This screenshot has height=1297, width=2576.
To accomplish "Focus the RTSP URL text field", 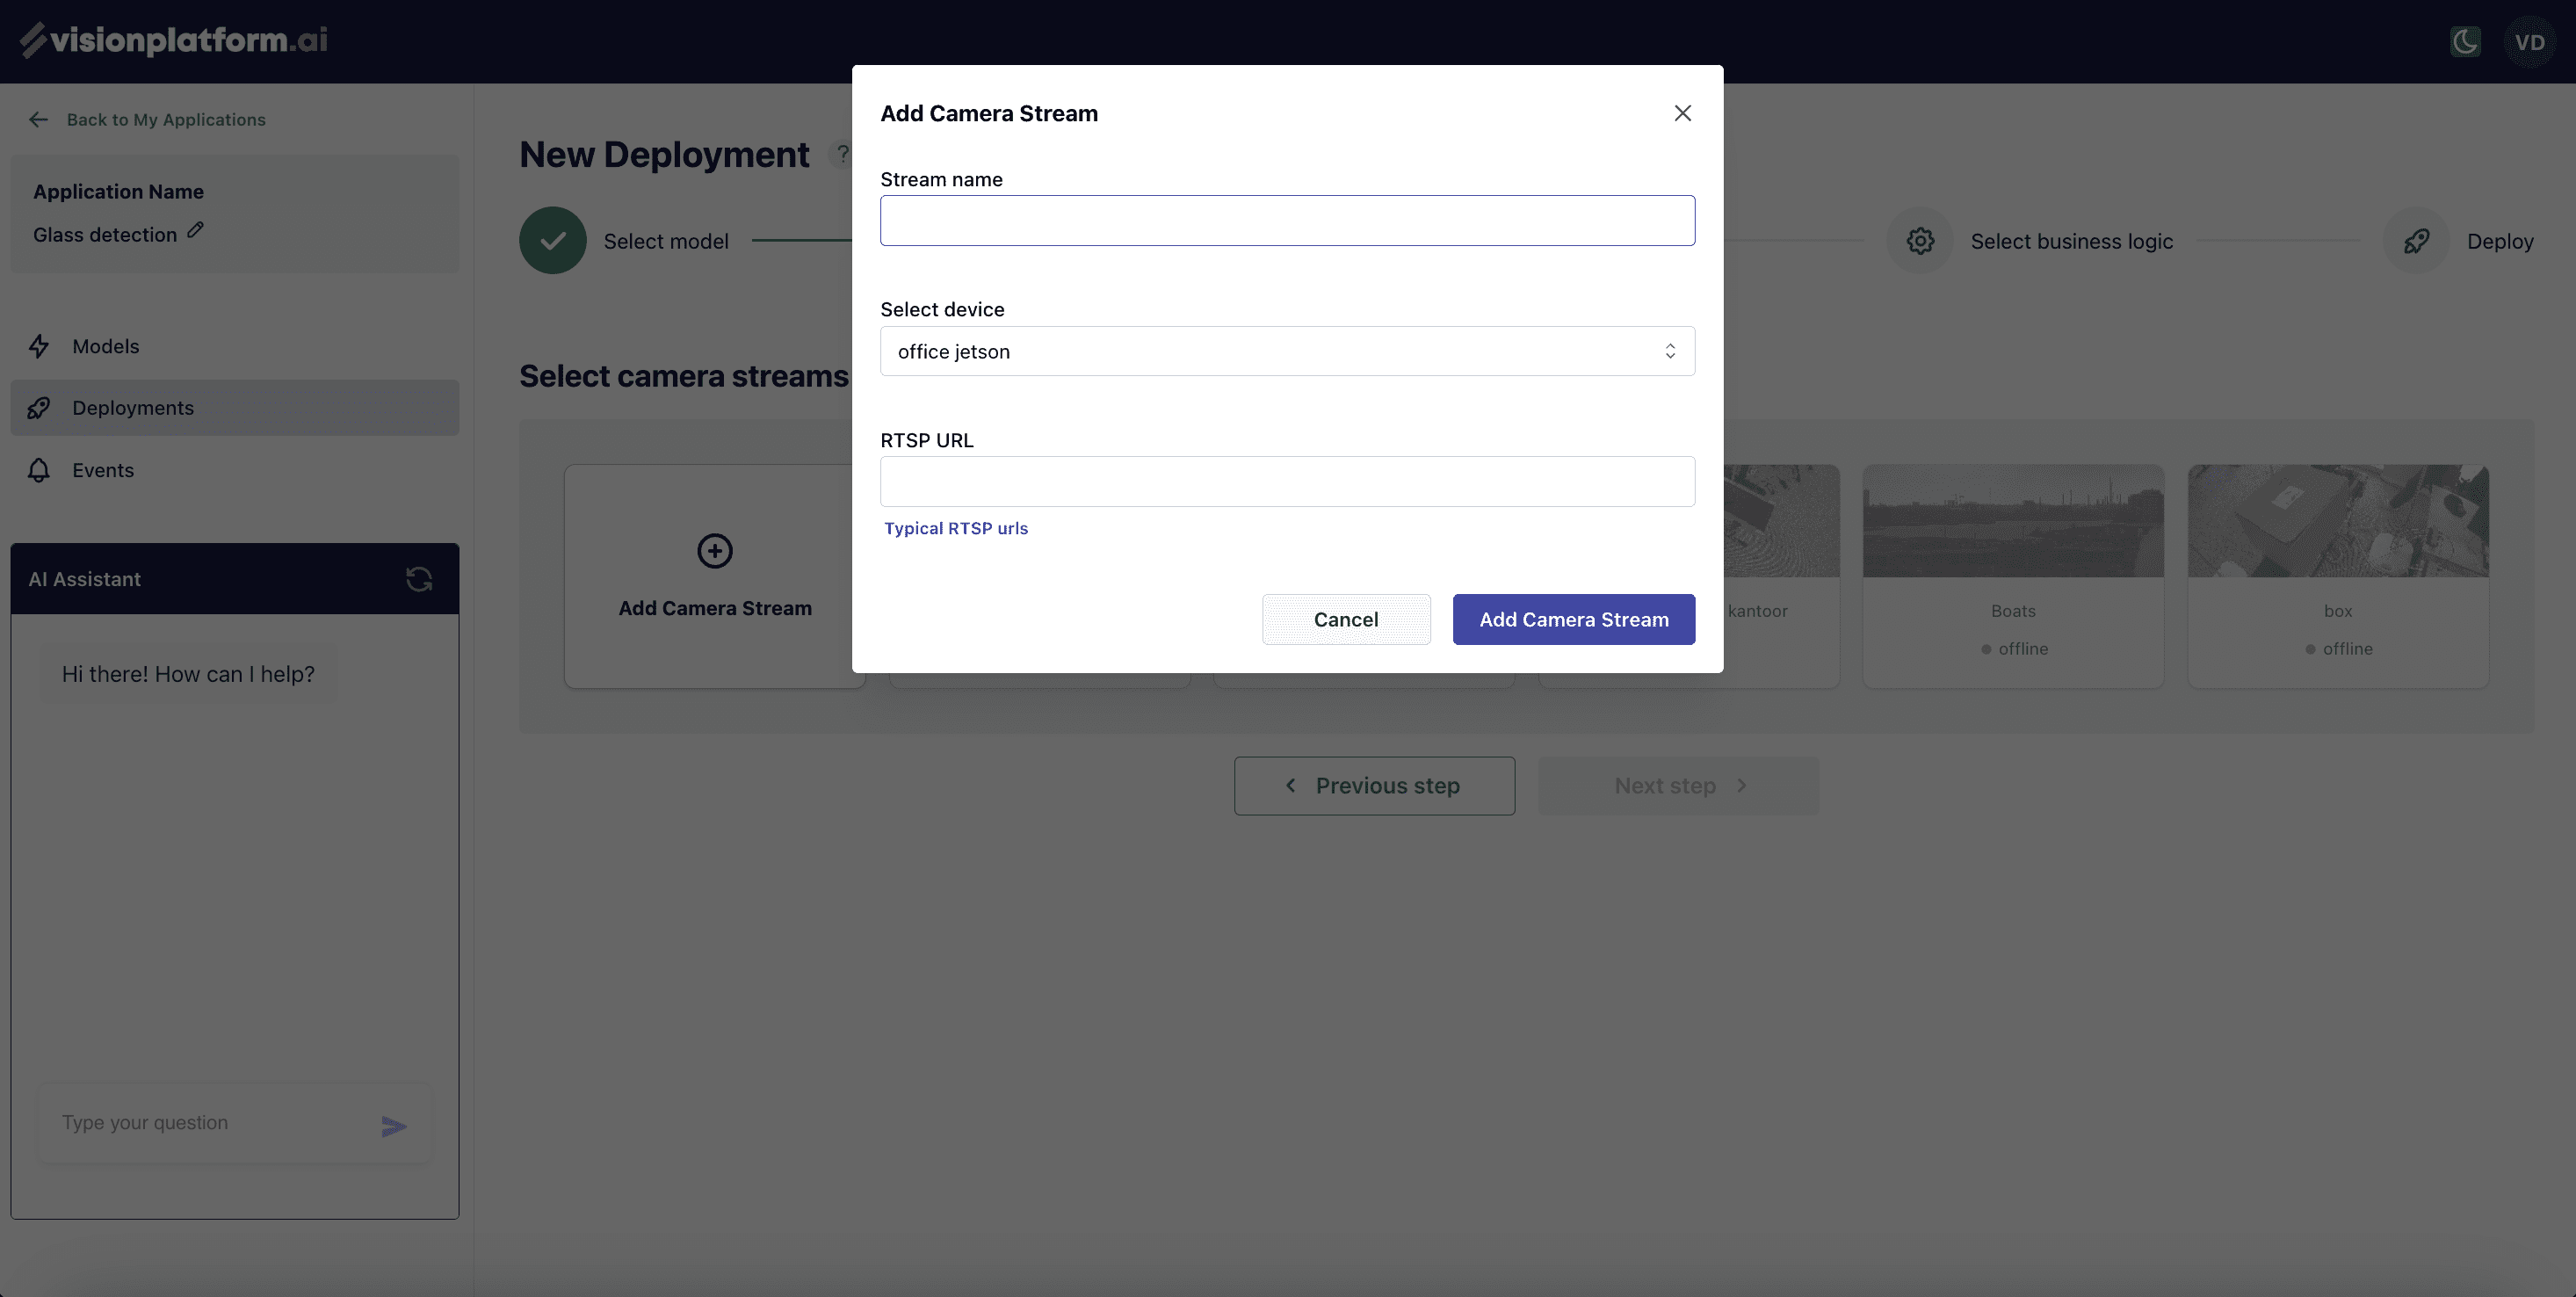I will pos(1287,482).
